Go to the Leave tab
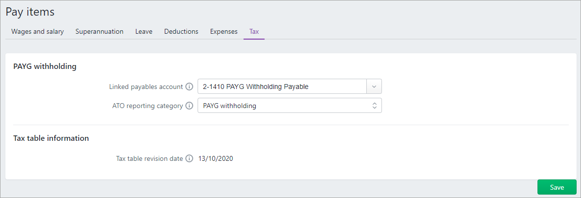Image resolution: width=581 pixels, height=198 pixels. 144,31
